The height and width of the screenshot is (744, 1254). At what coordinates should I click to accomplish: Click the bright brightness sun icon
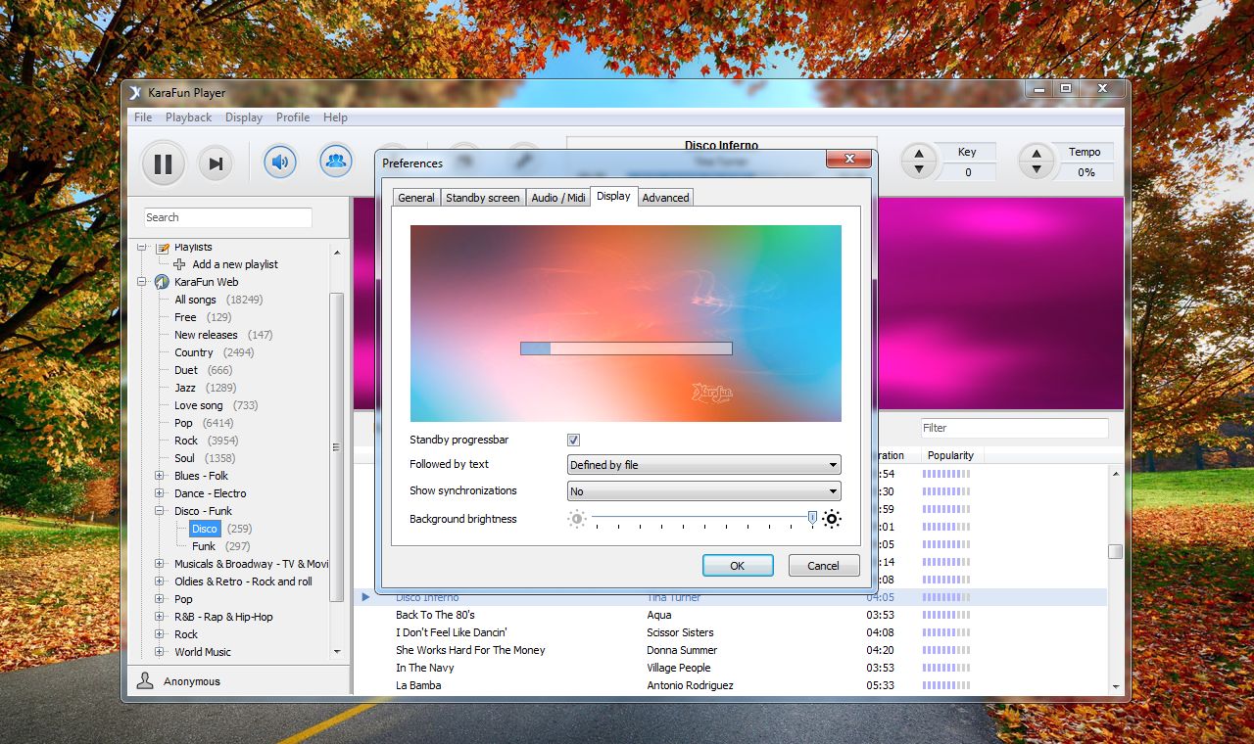tap(832, 519)
